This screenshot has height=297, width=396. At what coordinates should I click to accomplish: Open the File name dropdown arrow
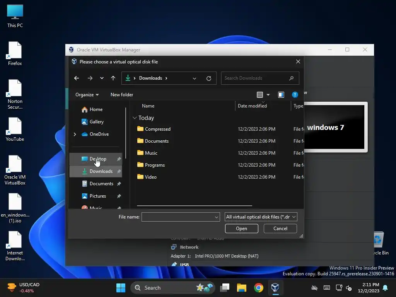click(217, 217)
